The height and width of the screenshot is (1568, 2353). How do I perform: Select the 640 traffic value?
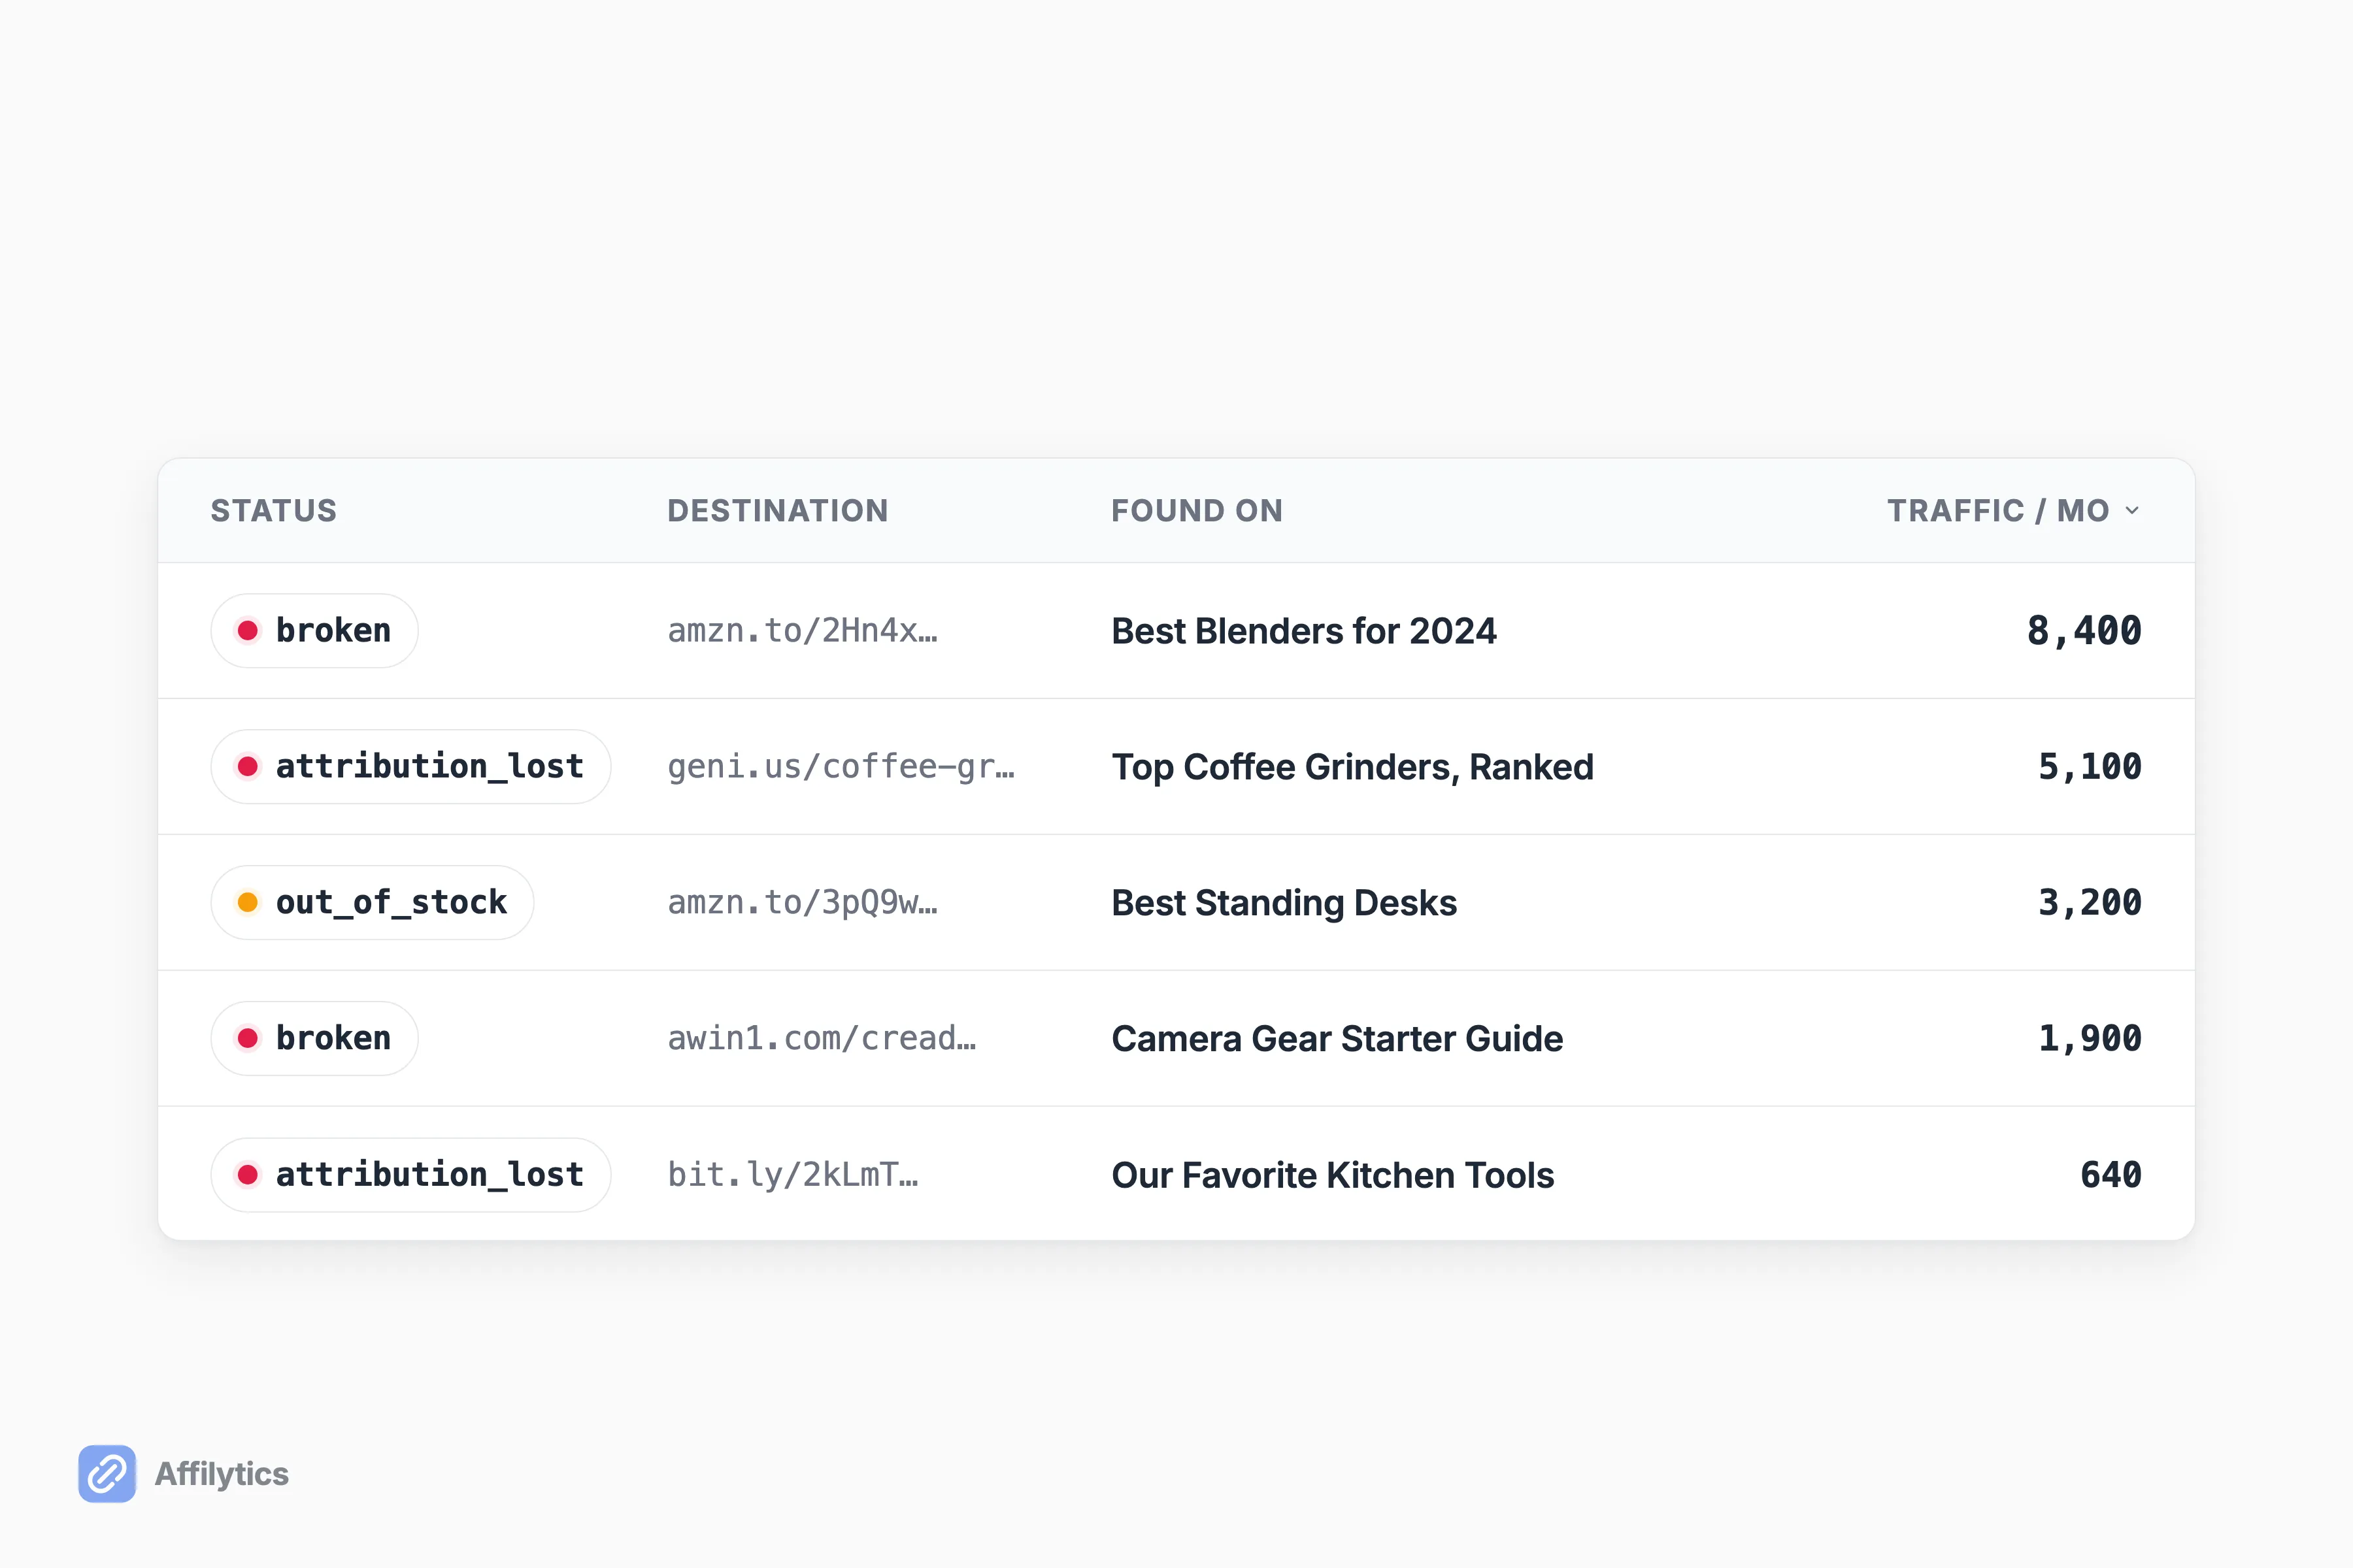(2111, 1175)
